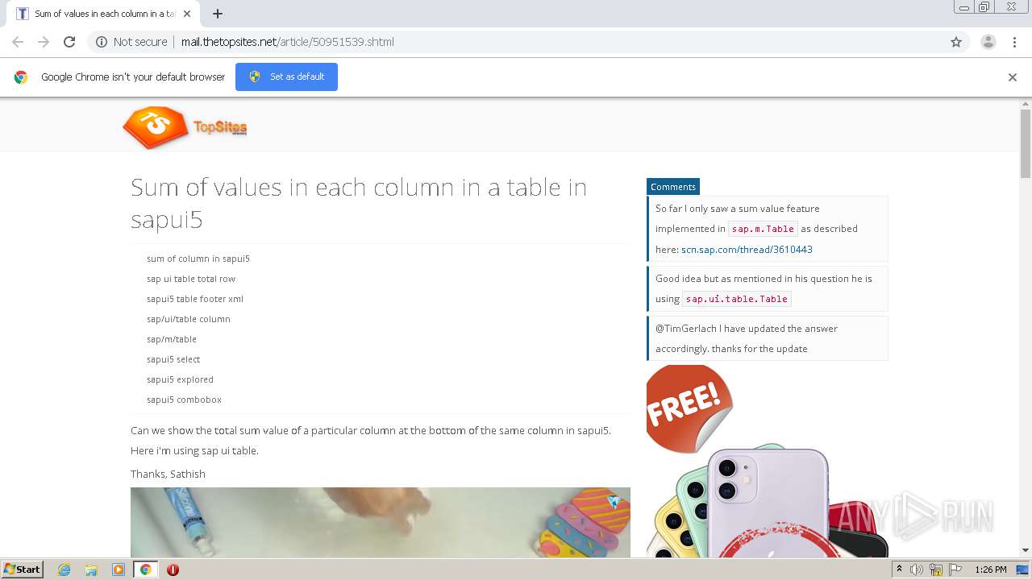Open a new tab with plus button
The height and width of the screenshot is (580, 1032).
[x=218, y=14]
